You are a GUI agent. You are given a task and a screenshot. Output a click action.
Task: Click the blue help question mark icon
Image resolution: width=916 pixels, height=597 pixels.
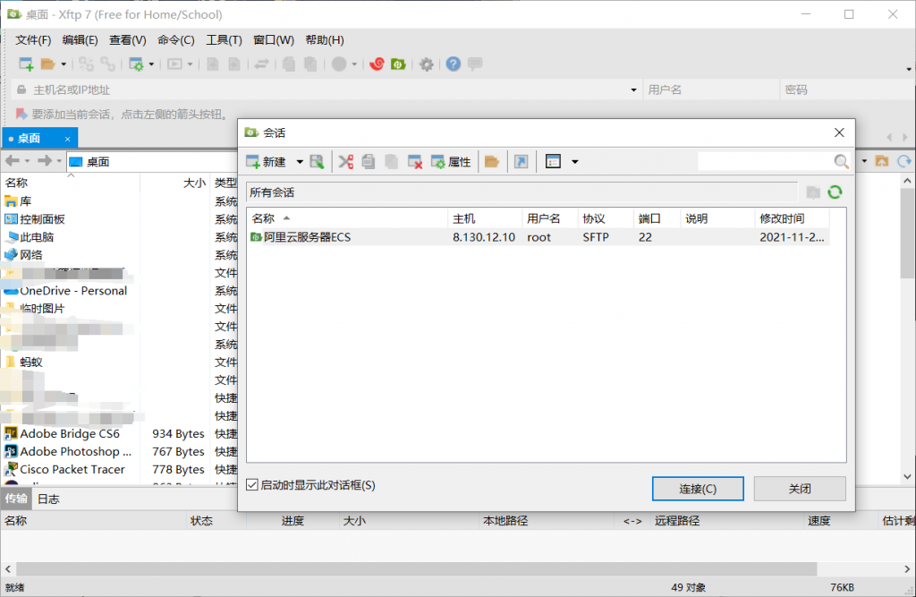pos(453,64)
